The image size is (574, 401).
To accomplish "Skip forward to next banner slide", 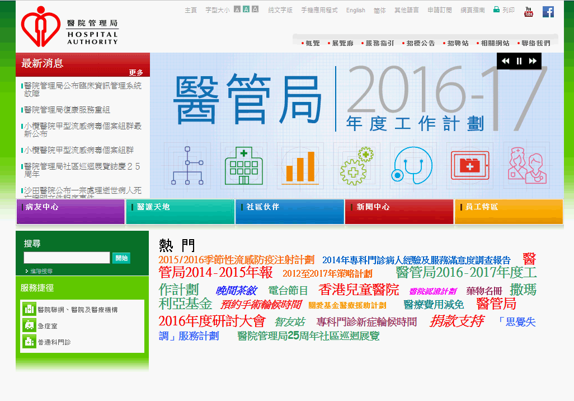I will pyautogui.click(x=533, y=61).
